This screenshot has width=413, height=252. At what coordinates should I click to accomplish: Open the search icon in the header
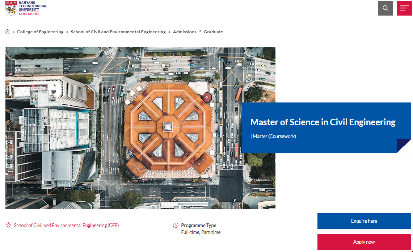[385, 8]
